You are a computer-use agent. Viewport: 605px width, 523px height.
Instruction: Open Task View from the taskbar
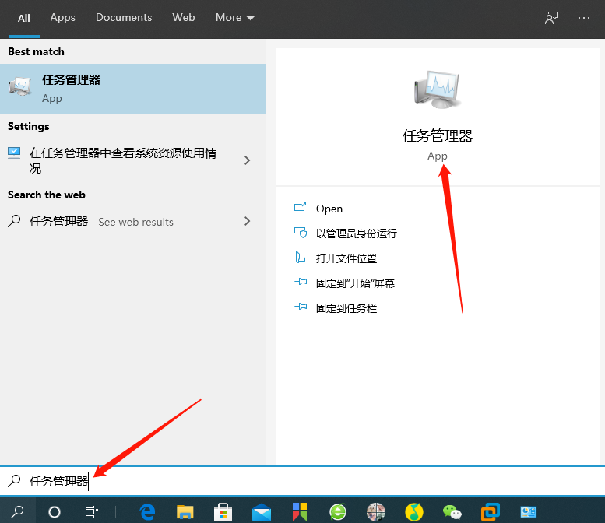(x=92, y=511)
